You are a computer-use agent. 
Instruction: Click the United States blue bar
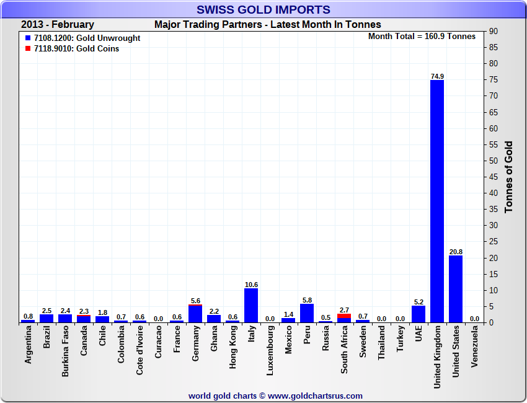tap(456, 289)
